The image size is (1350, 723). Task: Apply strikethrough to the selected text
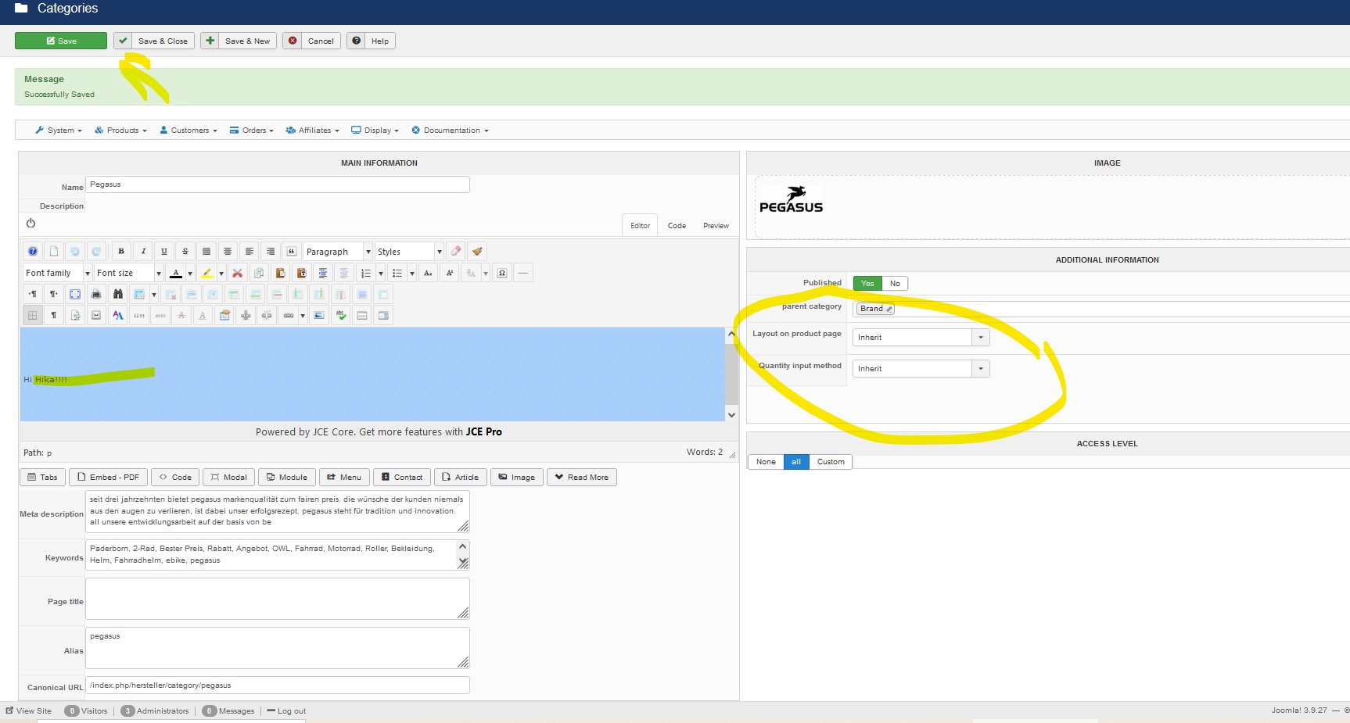(x=185, y=252)
